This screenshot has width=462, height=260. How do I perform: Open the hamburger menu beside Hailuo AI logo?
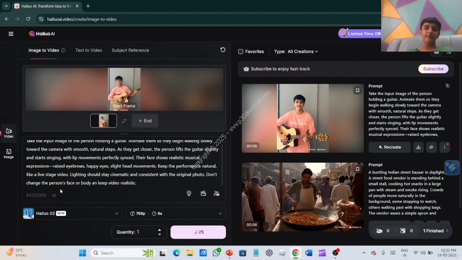click(x=11, y=34)
